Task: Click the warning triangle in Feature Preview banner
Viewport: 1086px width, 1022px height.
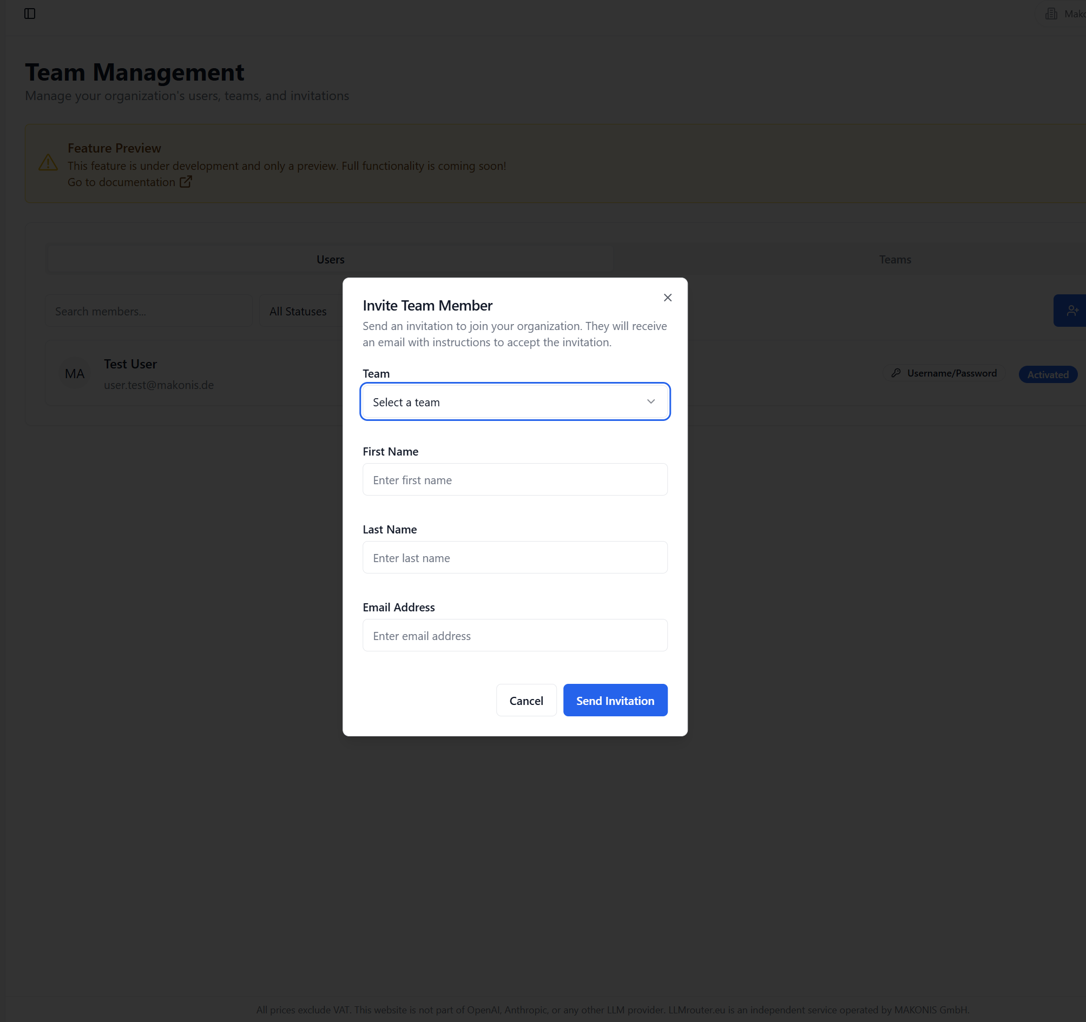Action: tap(48, 162)
